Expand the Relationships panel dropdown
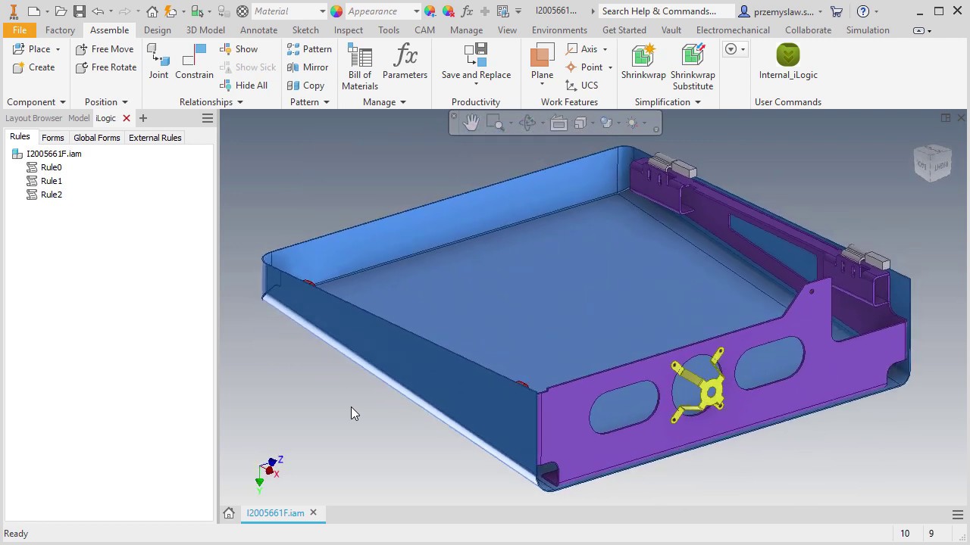970x545 pixels. point(239,102)
